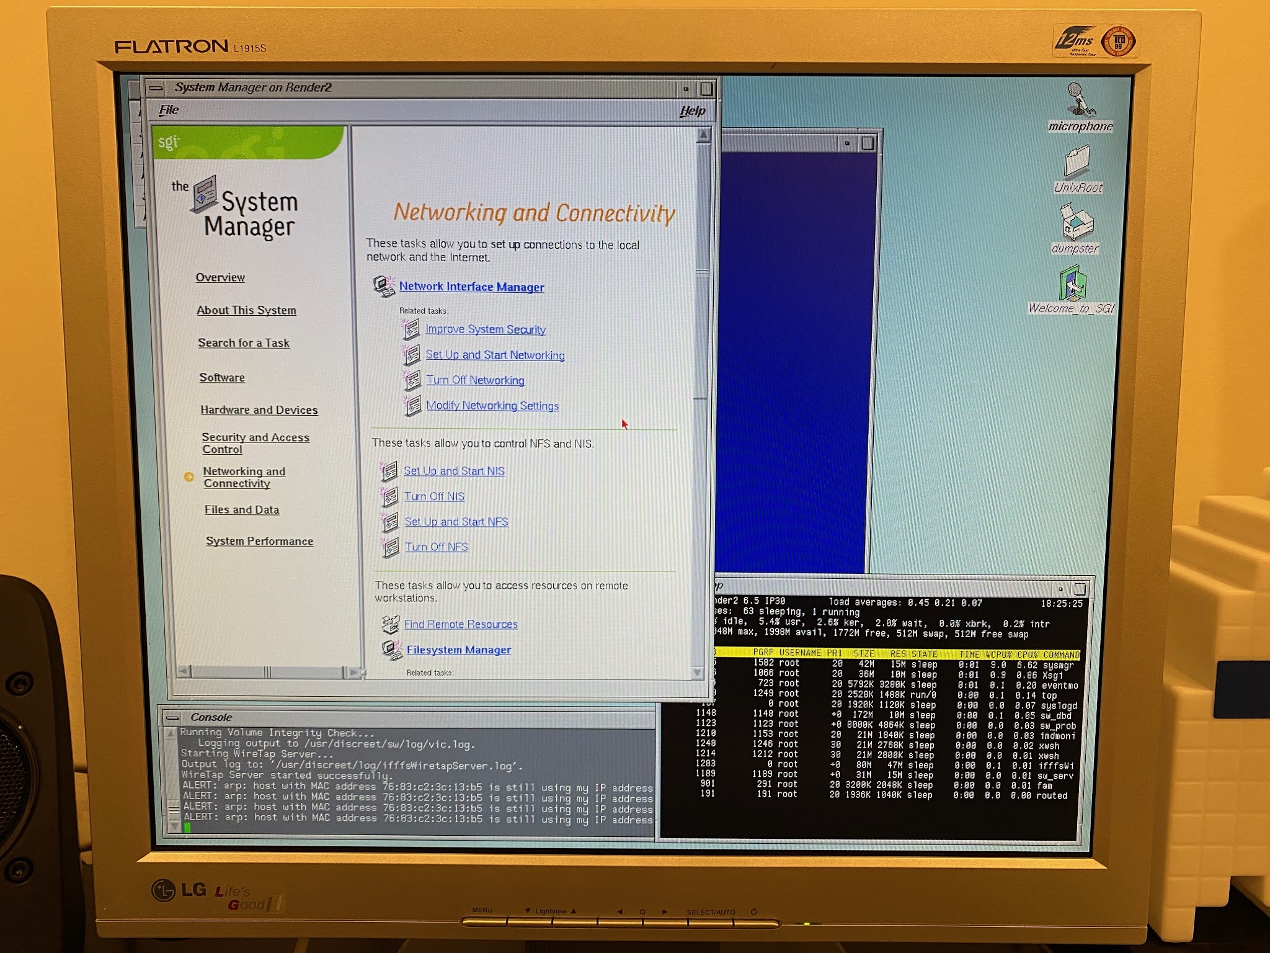Click the Turn Off NIS task icon
This screenshot has height=953, width=1270.
click(389, 496)
